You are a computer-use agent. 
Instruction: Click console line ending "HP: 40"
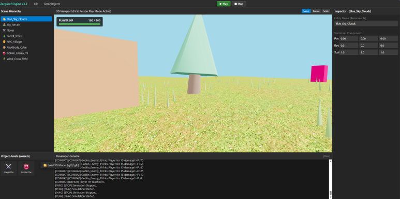coord(99,167)
